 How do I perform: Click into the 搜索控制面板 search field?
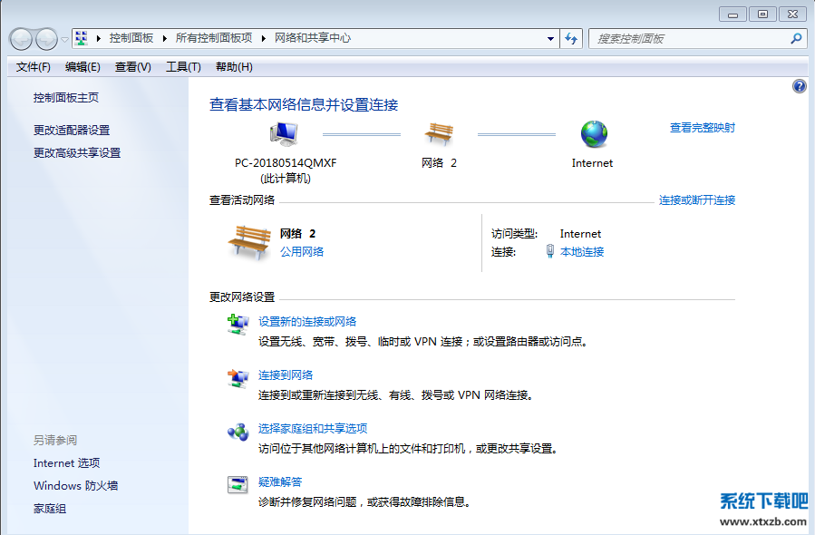[x=689, y=39]
